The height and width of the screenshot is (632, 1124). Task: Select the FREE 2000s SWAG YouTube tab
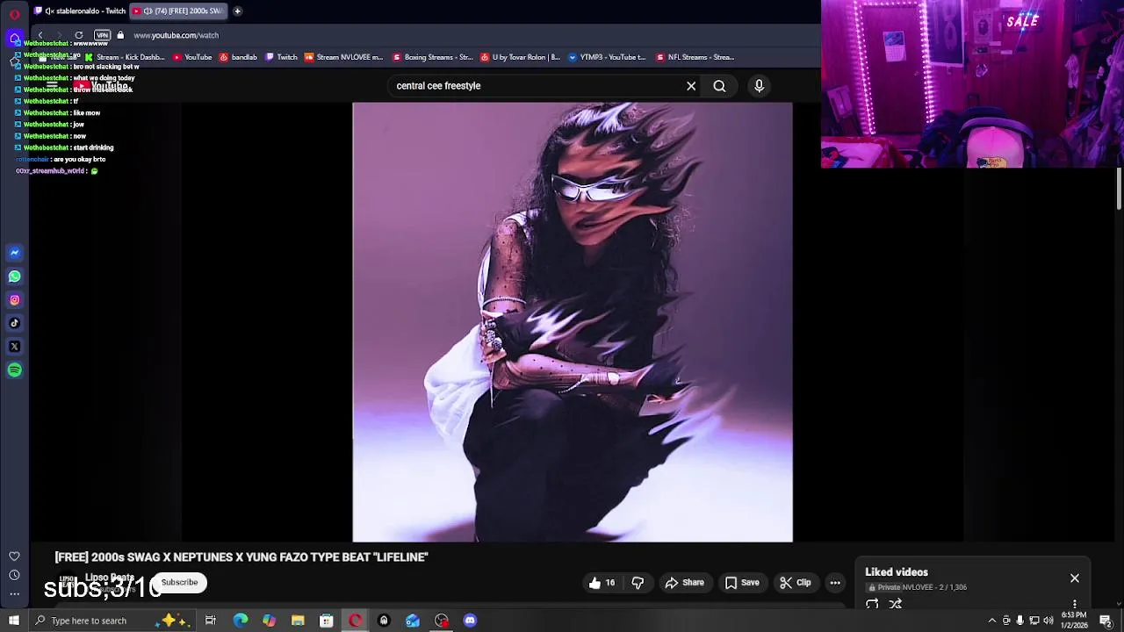tap(179, 11)
